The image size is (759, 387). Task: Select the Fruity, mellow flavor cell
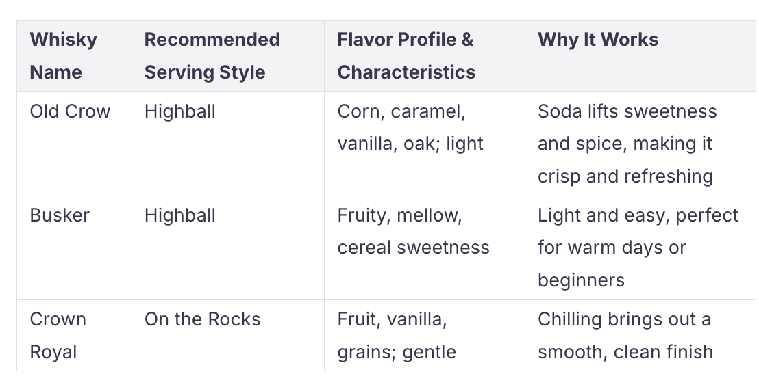[425, 248]
